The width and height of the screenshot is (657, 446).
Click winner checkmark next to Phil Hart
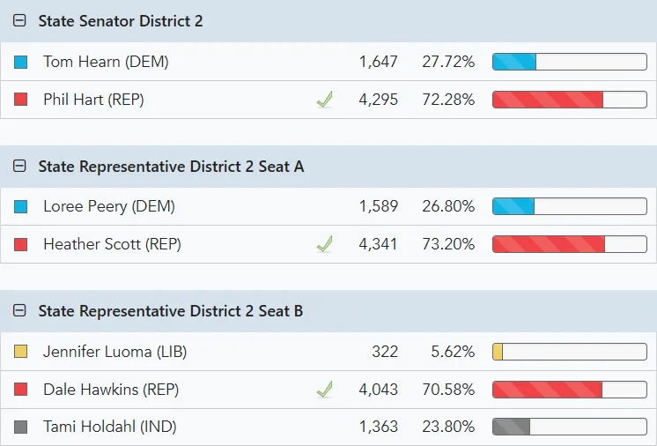click(324, 100)
